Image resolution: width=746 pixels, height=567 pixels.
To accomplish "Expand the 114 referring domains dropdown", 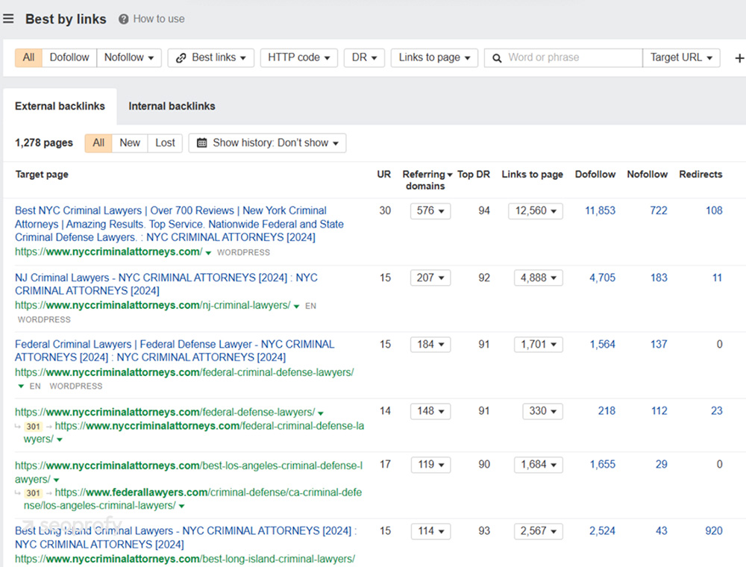I will pos(431,531).
